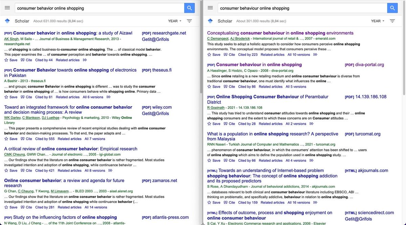Image resolution: width=406 pixels, height=225 pixels.
Task: Save the Malaysia population perspective result
Action: tap(214, 160)
